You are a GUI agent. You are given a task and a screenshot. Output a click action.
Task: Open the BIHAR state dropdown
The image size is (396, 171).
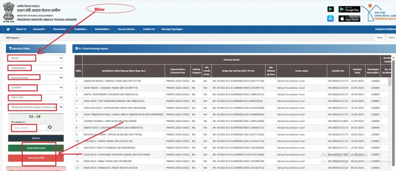pos(36,58)
